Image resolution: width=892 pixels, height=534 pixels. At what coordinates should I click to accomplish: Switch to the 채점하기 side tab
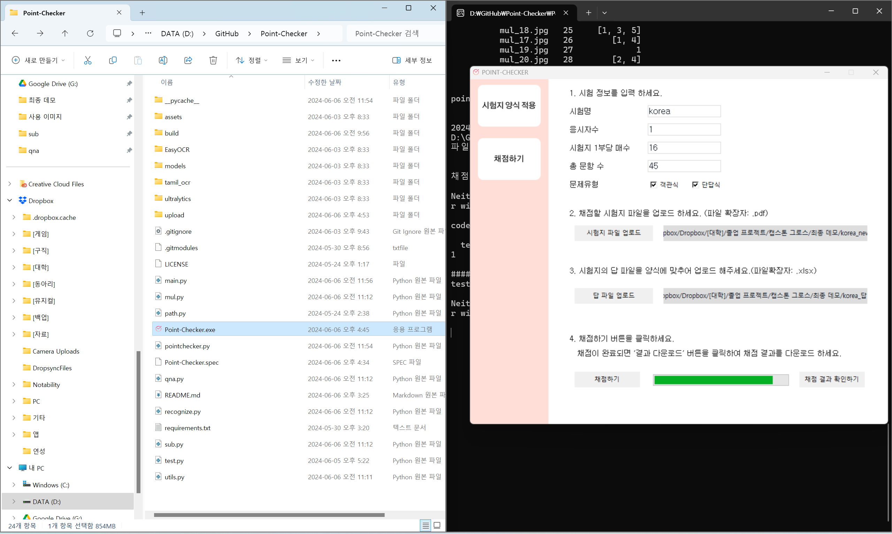pos(508,159)
